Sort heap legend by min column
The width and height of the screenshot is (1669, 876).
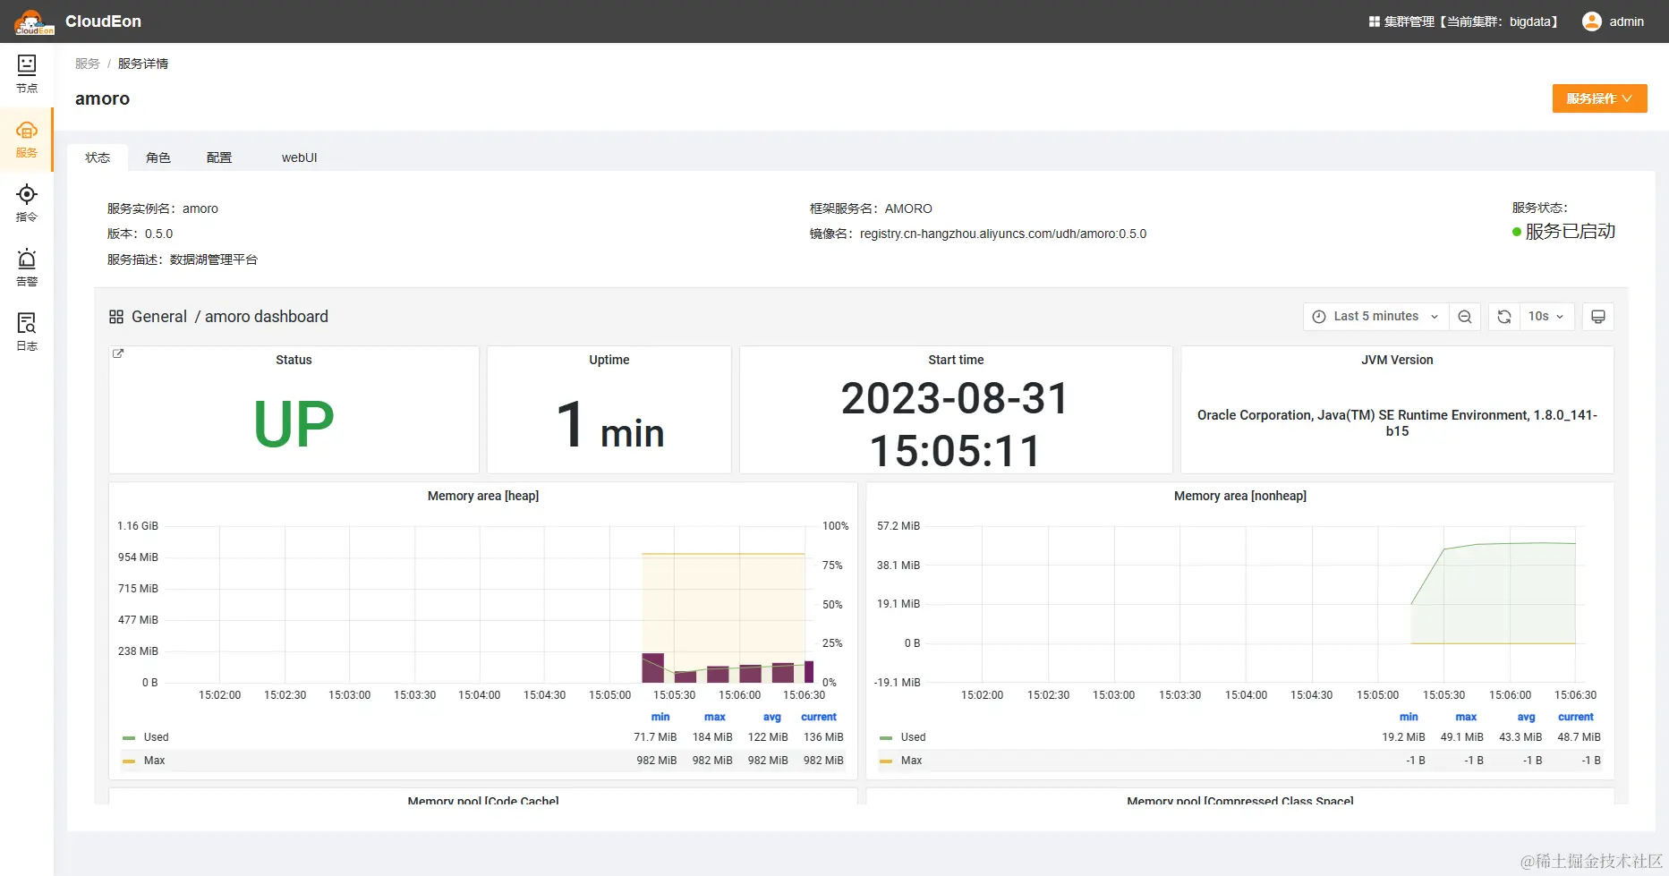click(x=660, y=717)
